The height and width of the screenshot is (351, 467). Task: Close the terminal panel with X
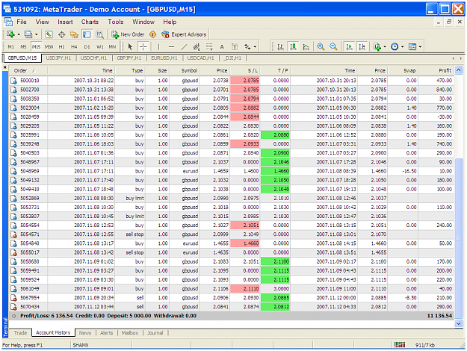4,67
